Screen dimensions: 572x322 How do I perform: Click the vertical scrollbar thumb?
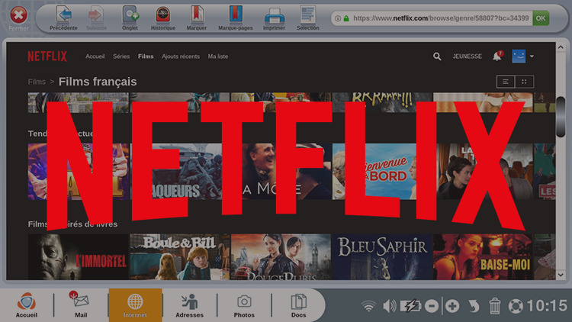(561, 117)
